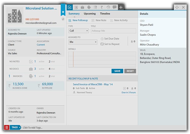Open the clock history icon in toolbar

[108, 7]
